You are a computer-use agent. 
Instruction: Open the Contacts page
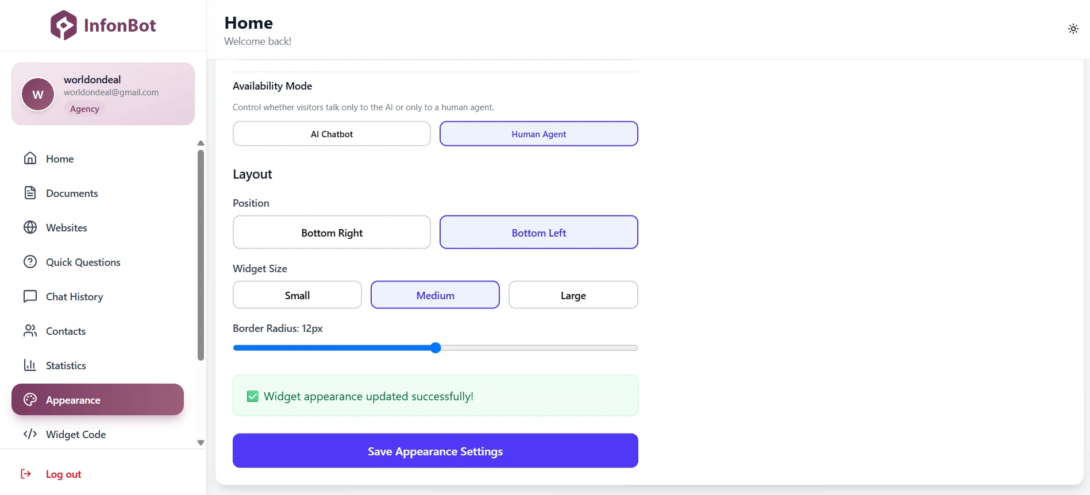[x=98, y=331]
